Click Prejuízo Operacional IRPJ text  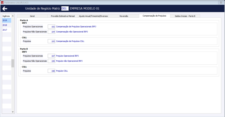pos(67,56)
